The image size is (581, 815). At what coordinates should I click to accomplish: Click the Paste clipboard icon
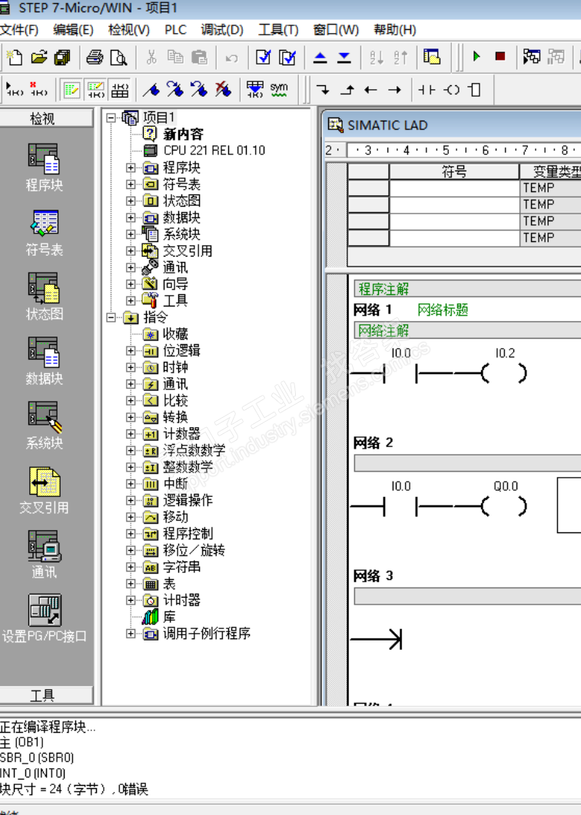click(199, 57)
